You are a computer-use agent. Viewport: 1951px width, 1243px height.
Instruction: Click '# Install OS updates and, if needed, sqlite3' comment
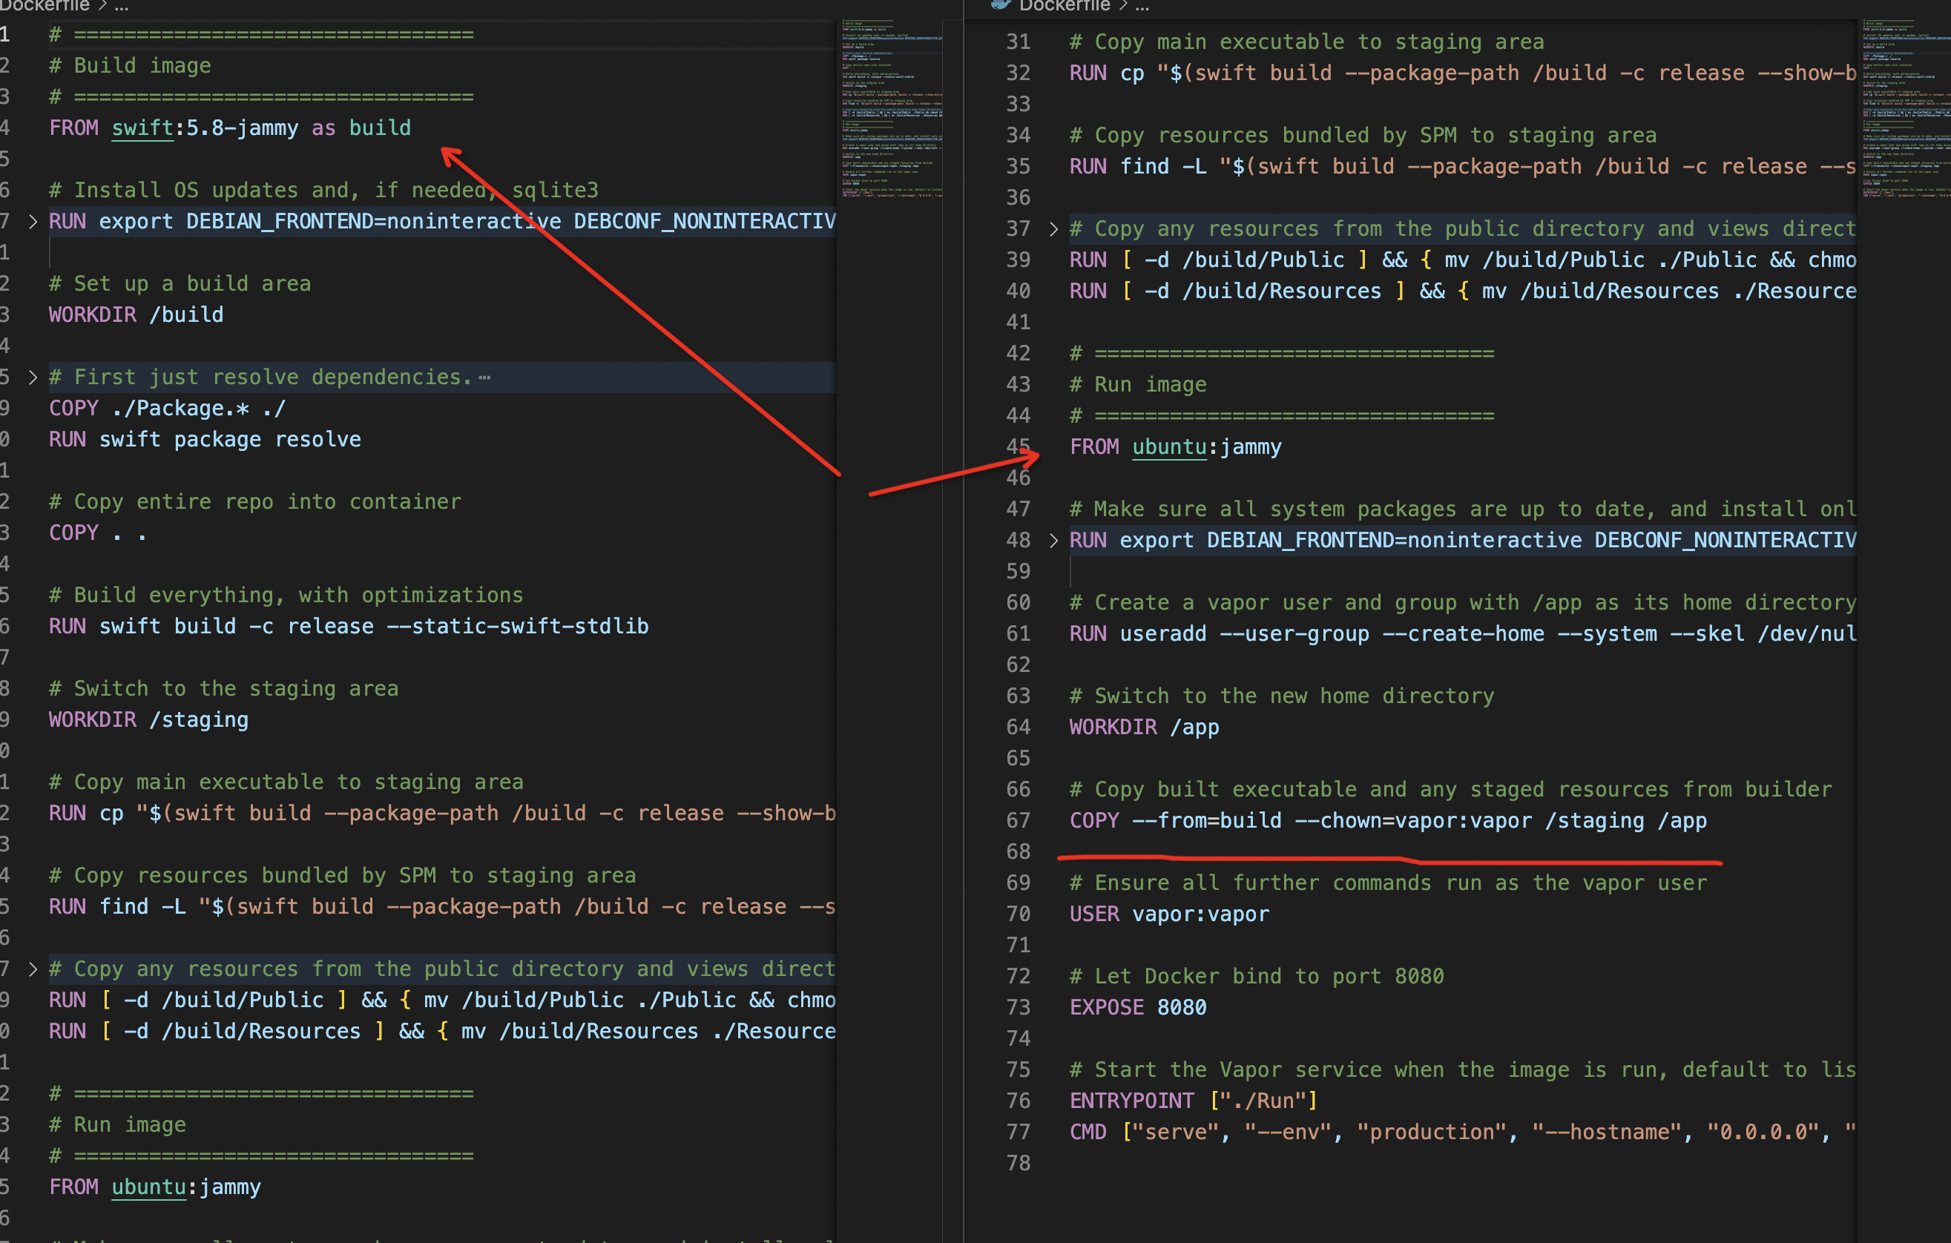[324, 191]
